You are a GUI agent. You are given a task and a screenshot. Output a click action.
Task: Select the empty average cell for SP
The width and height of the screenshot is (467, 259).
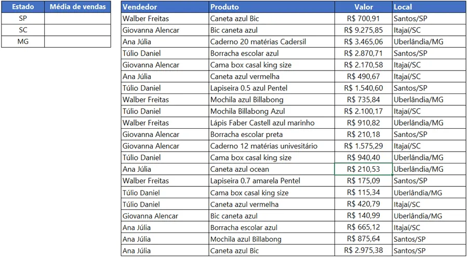point(77,19)
